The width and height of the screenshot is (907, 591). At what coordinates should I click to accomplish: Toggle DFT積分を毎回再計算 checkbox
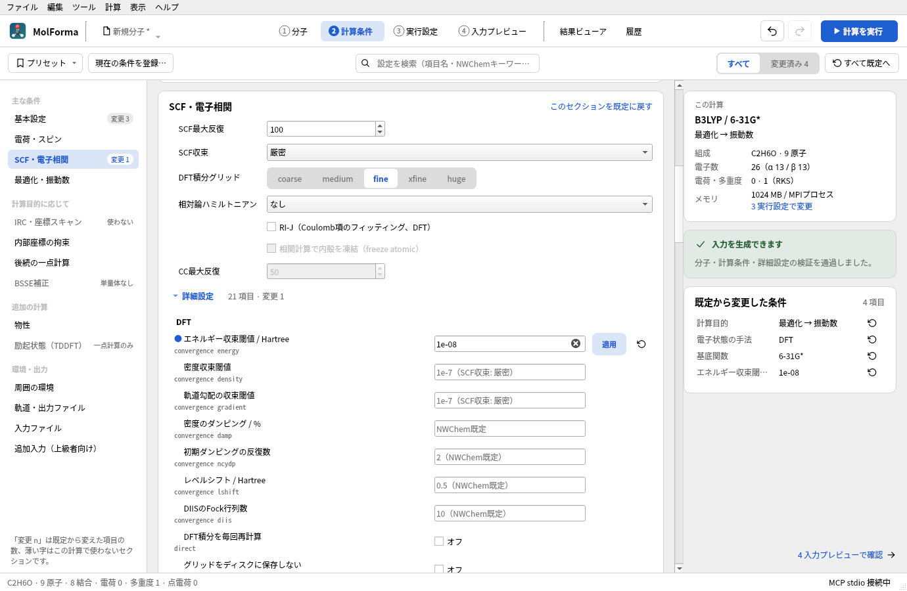pyautogui.click(x=439, y=541)
